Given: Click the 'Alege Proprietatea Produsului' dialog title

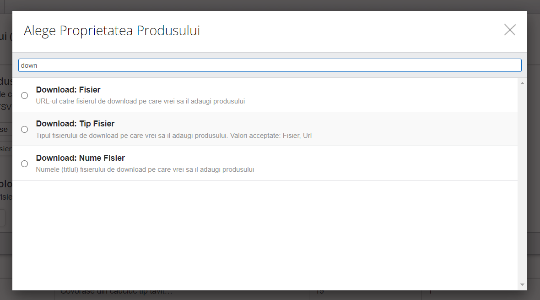Looking at the screenshot, I should pyautogui.click(x=112, y=31).
